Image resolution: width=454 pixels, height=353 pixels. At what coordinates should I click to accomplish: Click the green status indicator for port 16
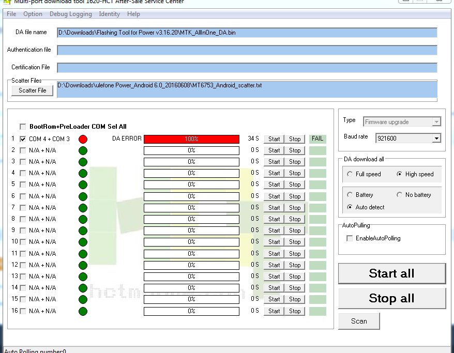(x=83, y=311)
